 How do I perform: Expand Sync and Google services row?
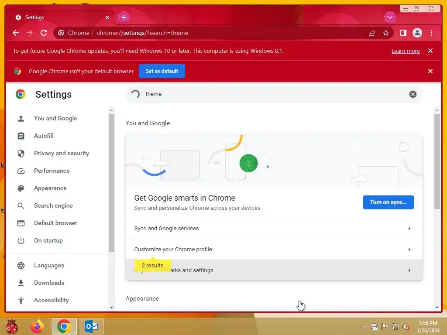274,229
